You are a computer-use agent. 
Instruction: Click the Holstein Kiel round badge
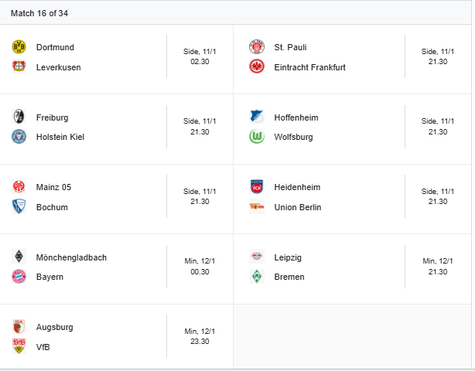pyautogui.click(x=19, y=137)
